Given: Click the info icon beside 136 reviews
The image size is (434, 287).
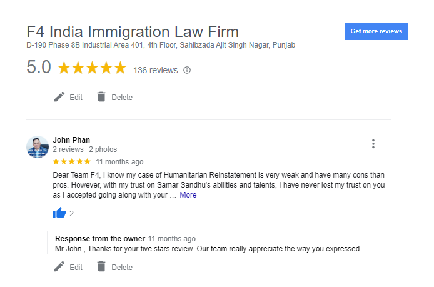Looking at the screenshot, I should 187,70.
